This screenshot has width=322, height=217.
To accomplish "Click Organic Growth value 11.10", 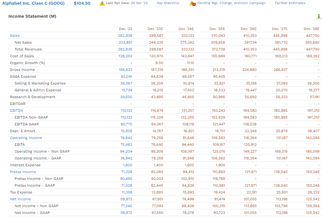I will (190, 63).
